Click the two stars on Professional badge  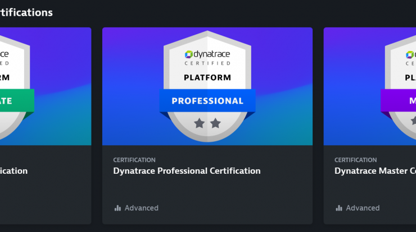(207, 123)
